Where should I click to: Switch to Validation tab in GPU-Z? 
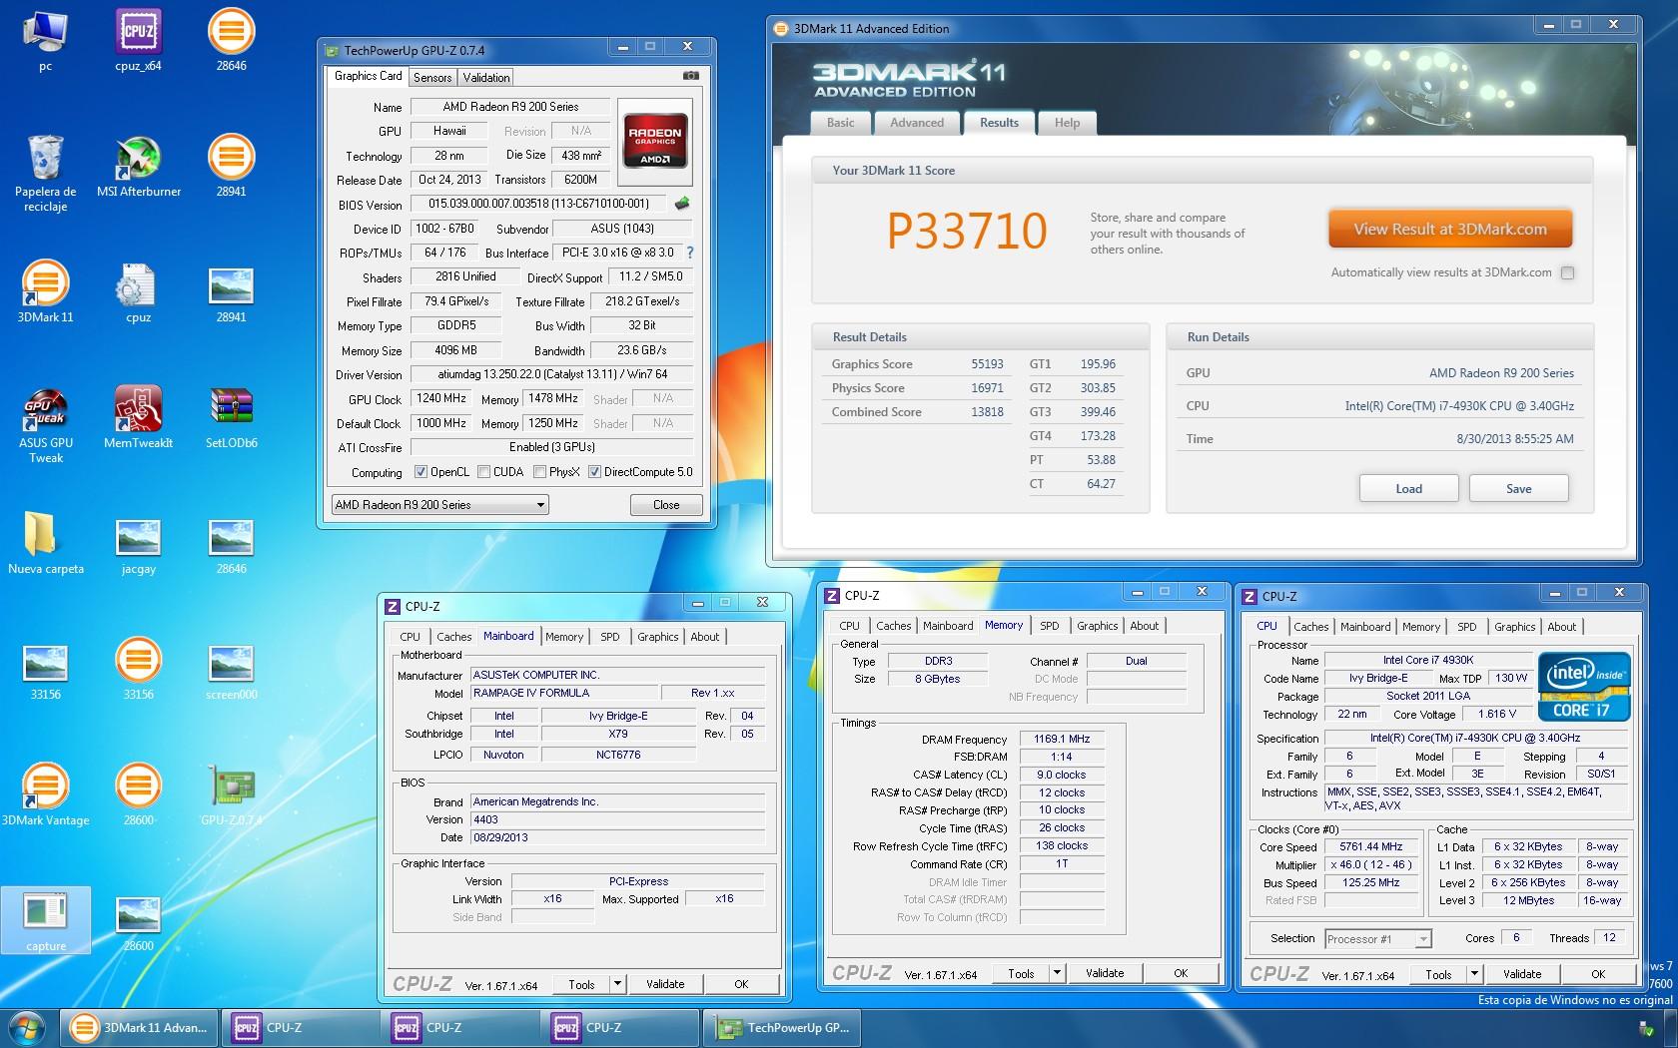(x=486, y=77)
